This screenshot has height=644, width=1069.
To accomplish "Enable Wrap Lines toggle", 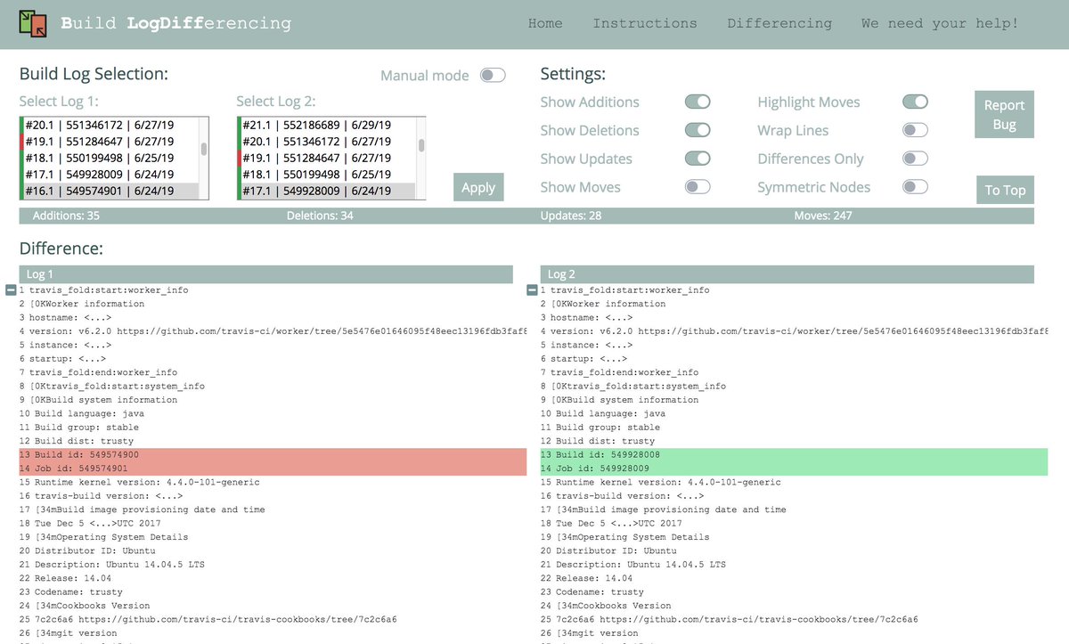I will (915, 130).
